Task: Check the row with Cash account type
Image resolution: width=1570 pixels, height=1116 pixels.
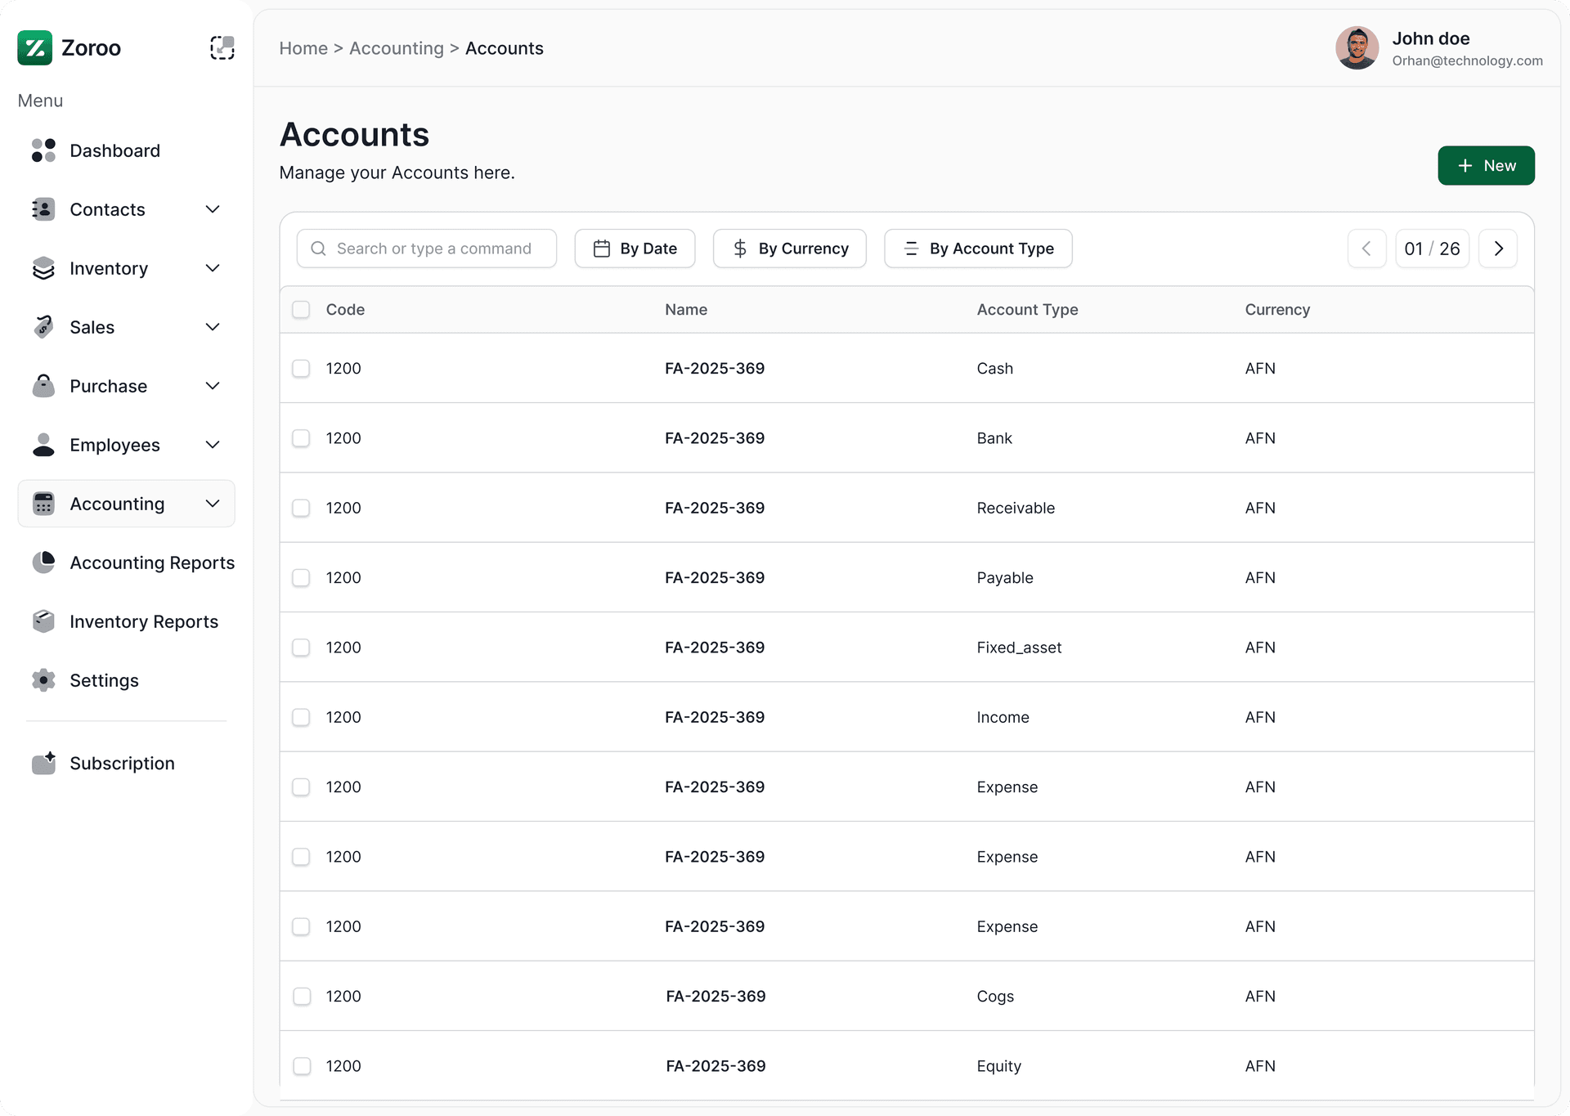Action: point(301,369)
